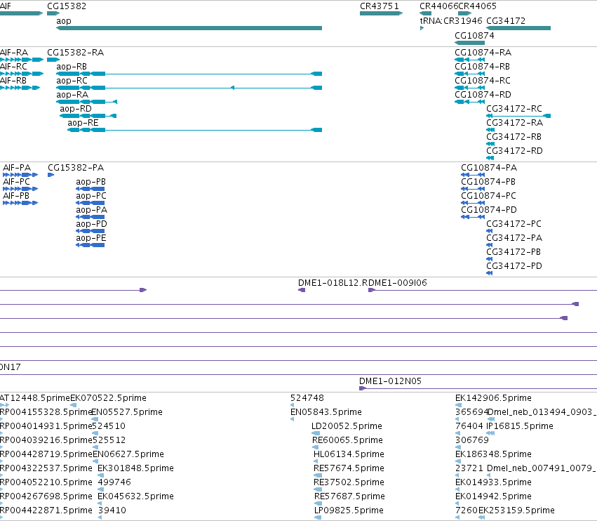Click the AIF-PB protein feature
This screenshot has height=521, width=597.
pyautogui.click(x=20, y=203)
